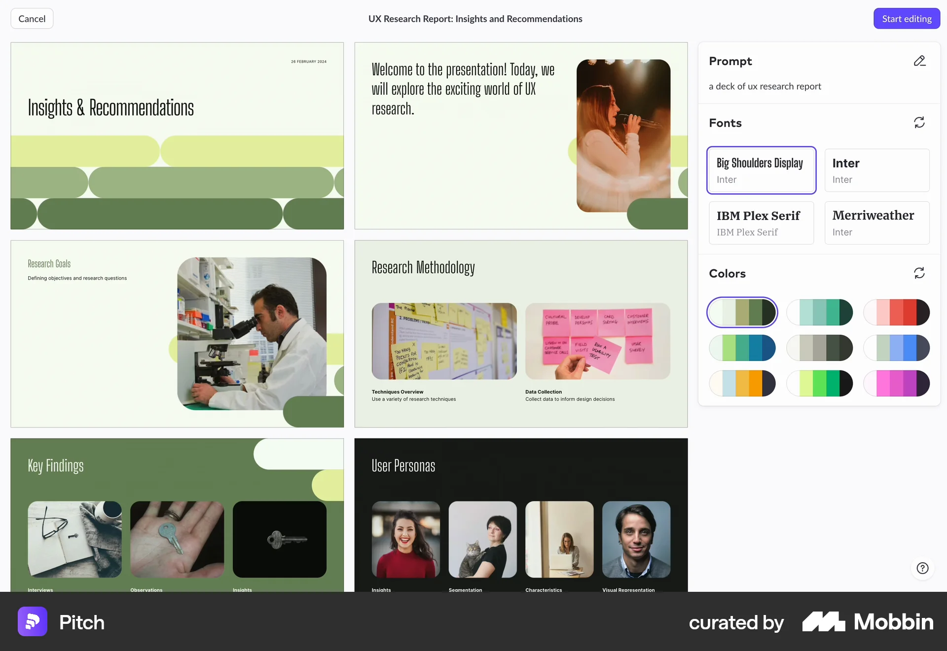Screen dimensions: 947x651
Task: Edit the prompt with the pencil icon
Action: tap(919, 61)
